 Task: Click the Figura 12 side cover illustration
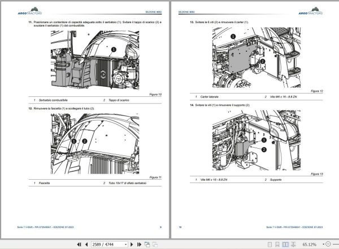(257, 57)
